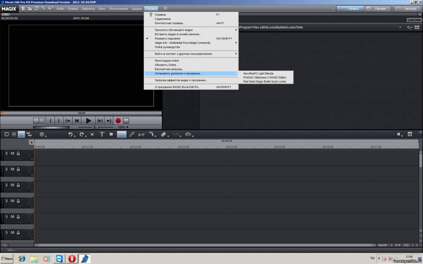The width and height of the screenshot is (423, 264).
Task: Lock track 6 with the padlock
Action: (18, 232)
